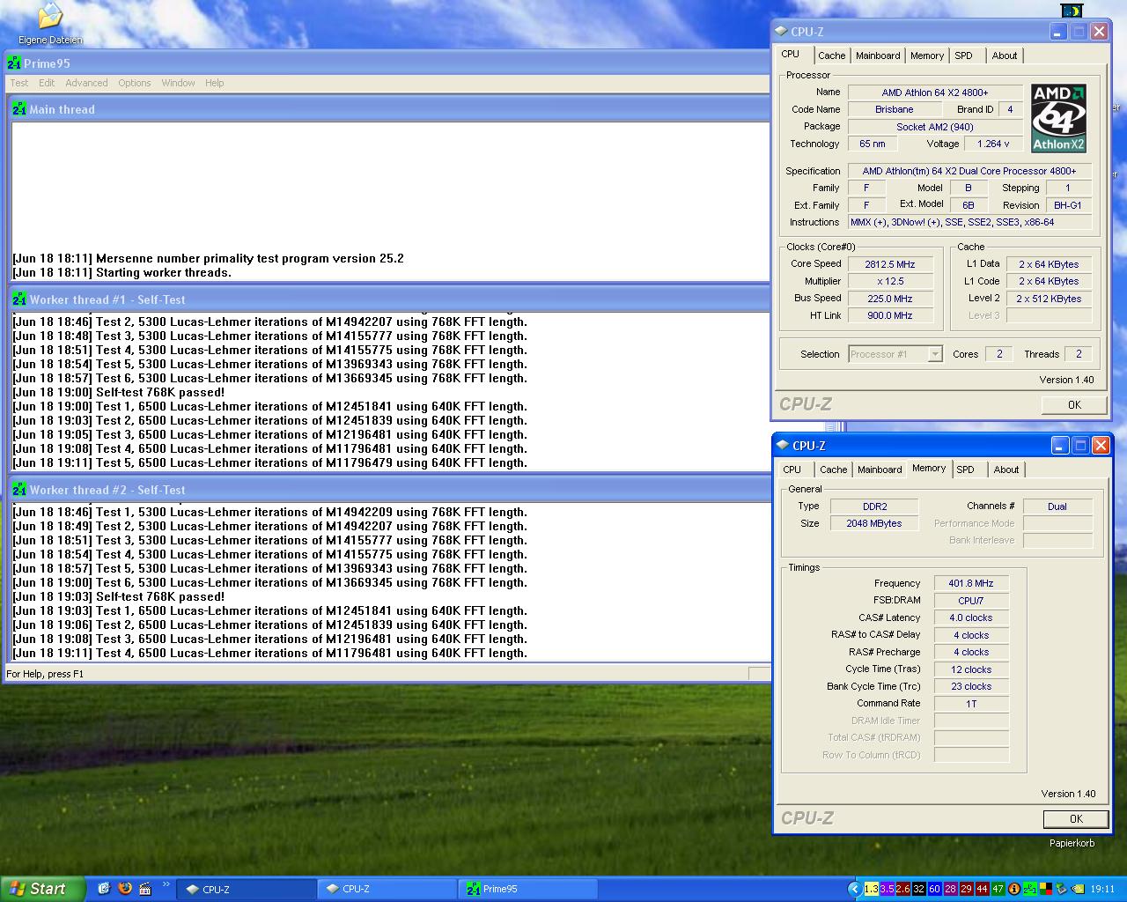Image resolution: width=1127 pixels, height=902 pixels.
Task: Click the blue 60 tray sensor icon
Action: click(935, 889)
